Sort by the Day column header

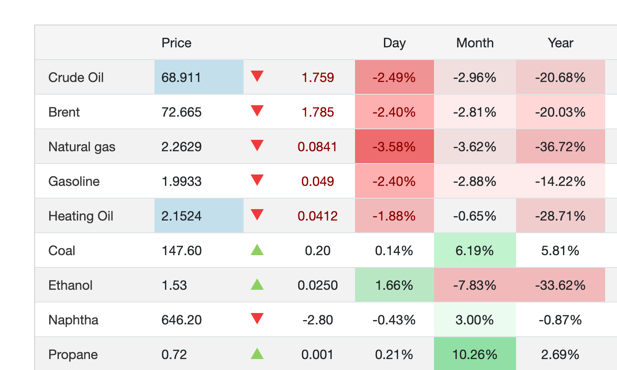coord(394,43)
